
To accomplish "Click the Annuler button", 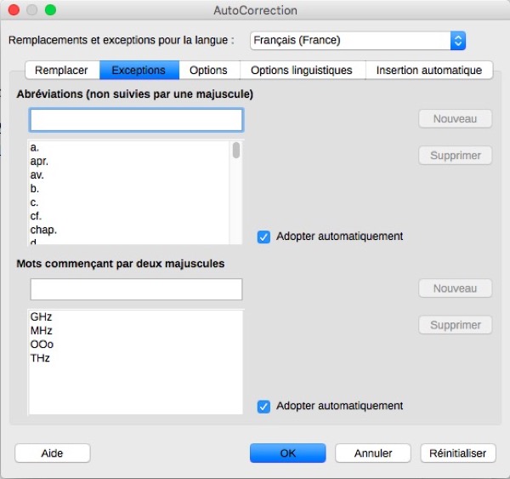I will tap(372, 453).
